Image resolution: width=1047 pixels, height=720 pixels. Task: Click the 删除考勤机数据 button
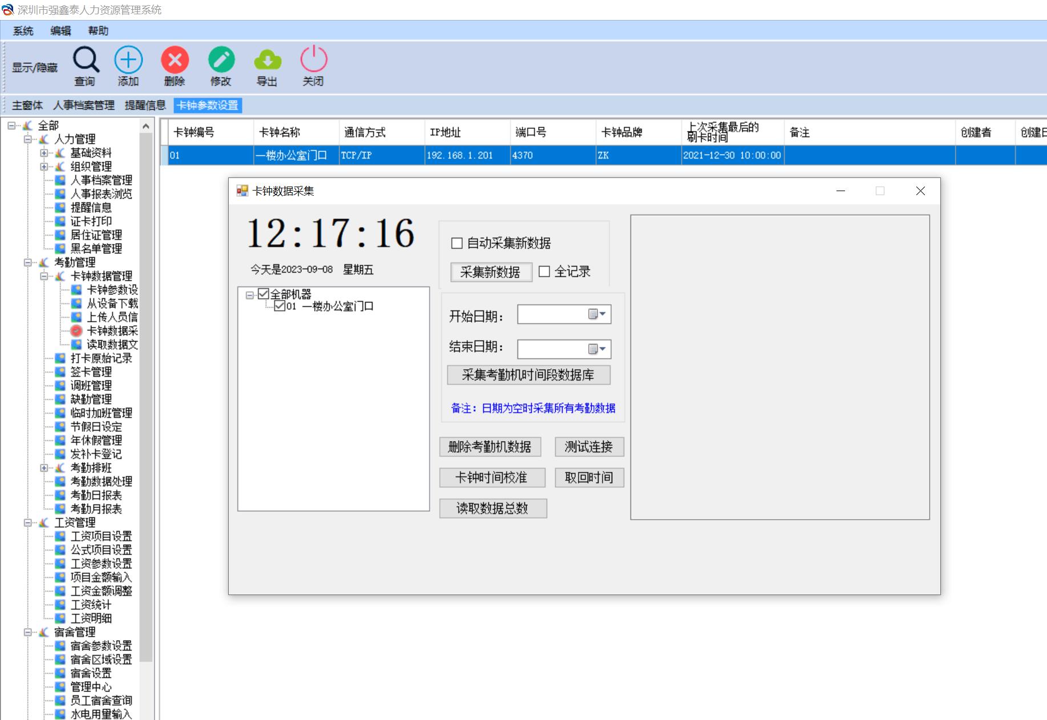[x=490, y=447]
